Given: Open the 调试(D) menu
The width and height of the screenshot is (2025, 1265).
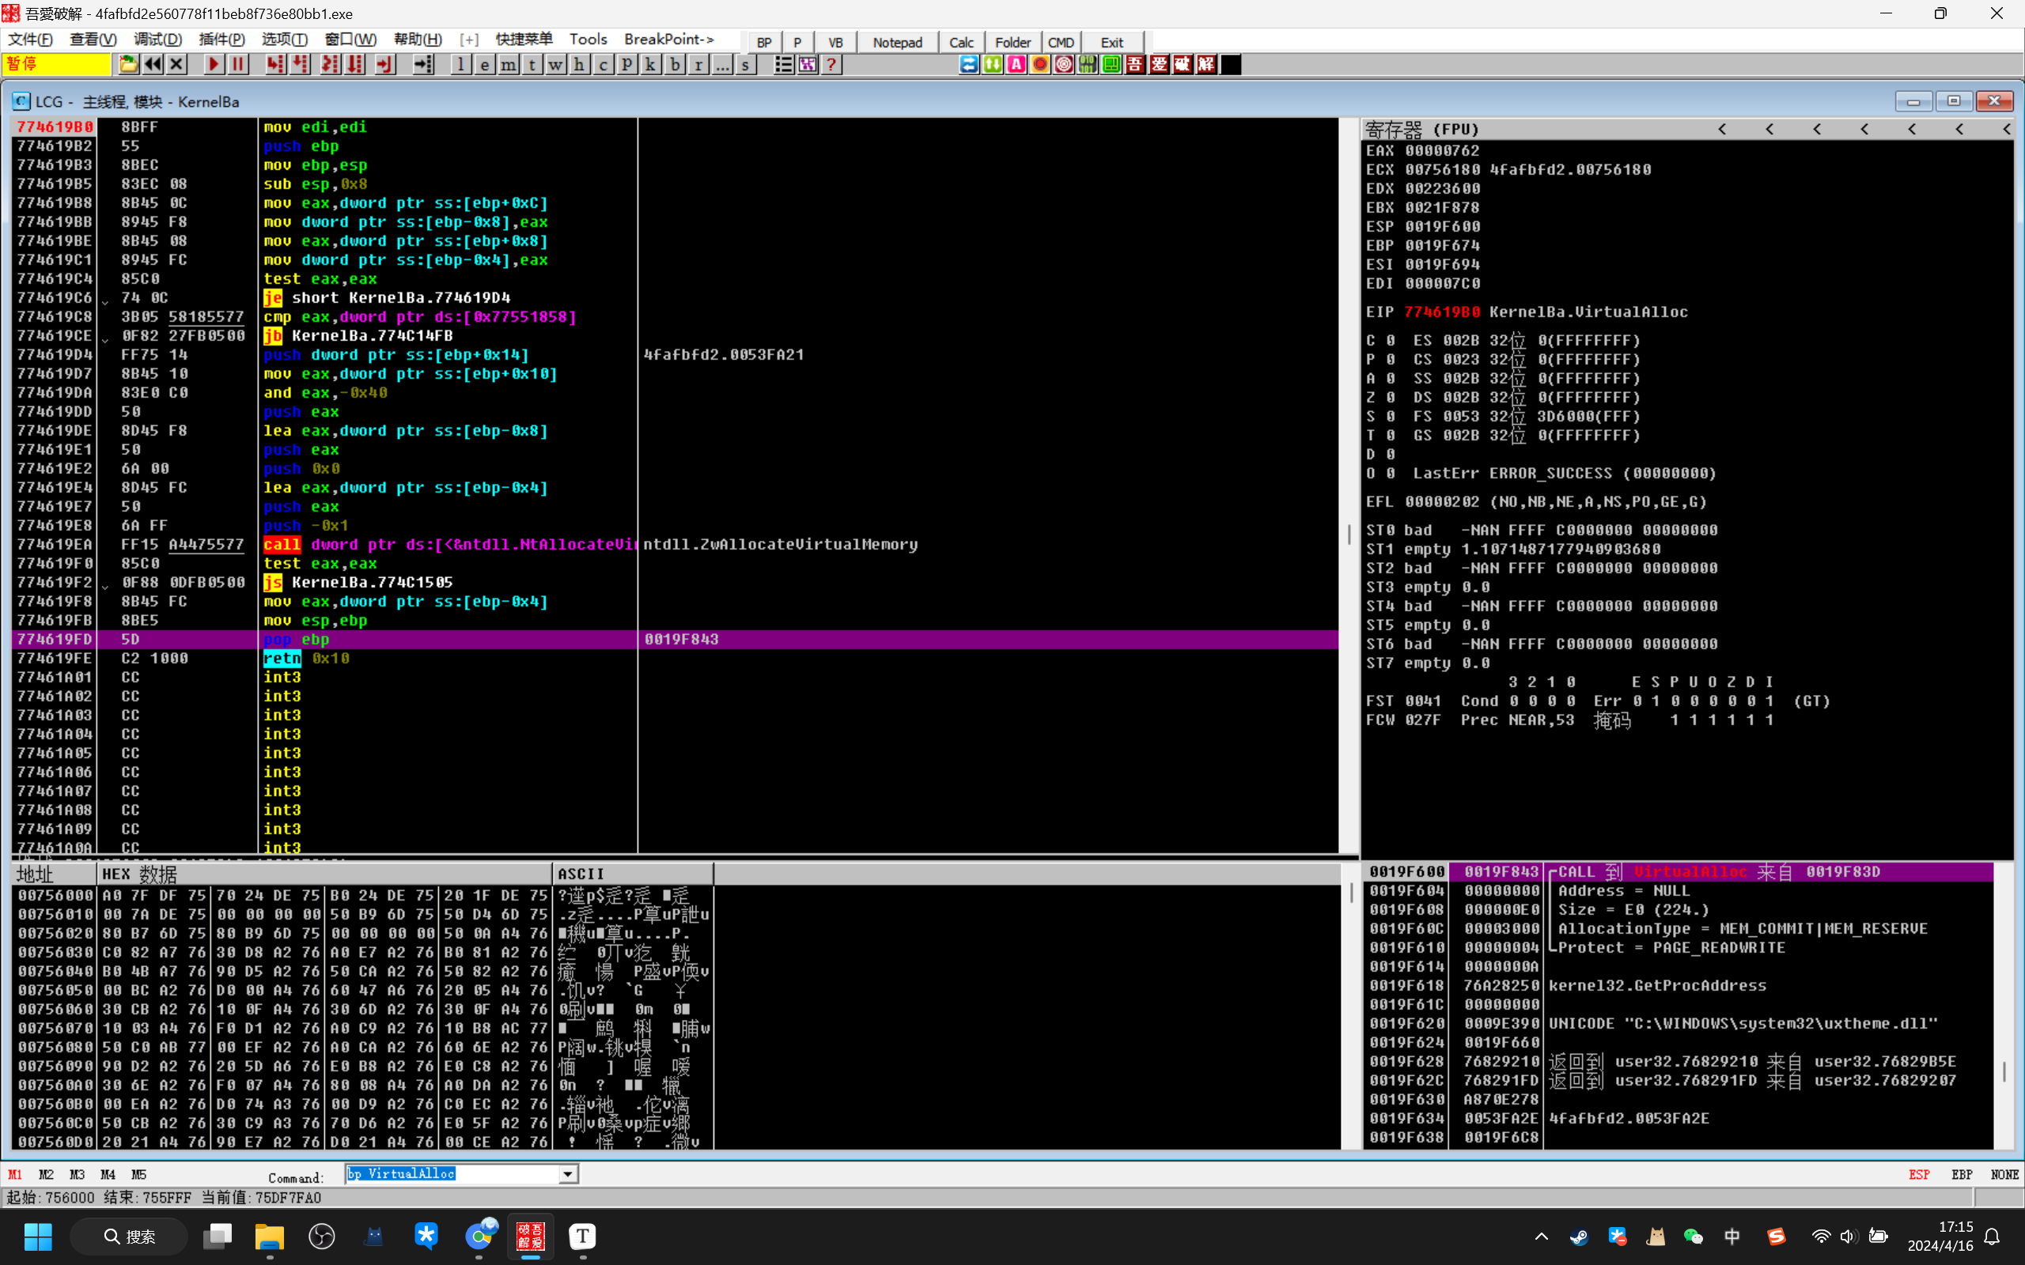Looking at the screenshot, I should click(x=157, y=40).
